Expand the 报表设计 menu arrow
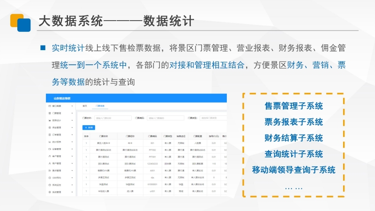The height and width of the screenshot is (211, 375). (x=72, y=121)
